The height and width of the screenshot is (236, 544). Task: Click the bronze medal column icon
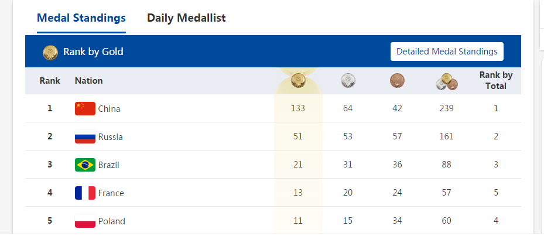397,81
